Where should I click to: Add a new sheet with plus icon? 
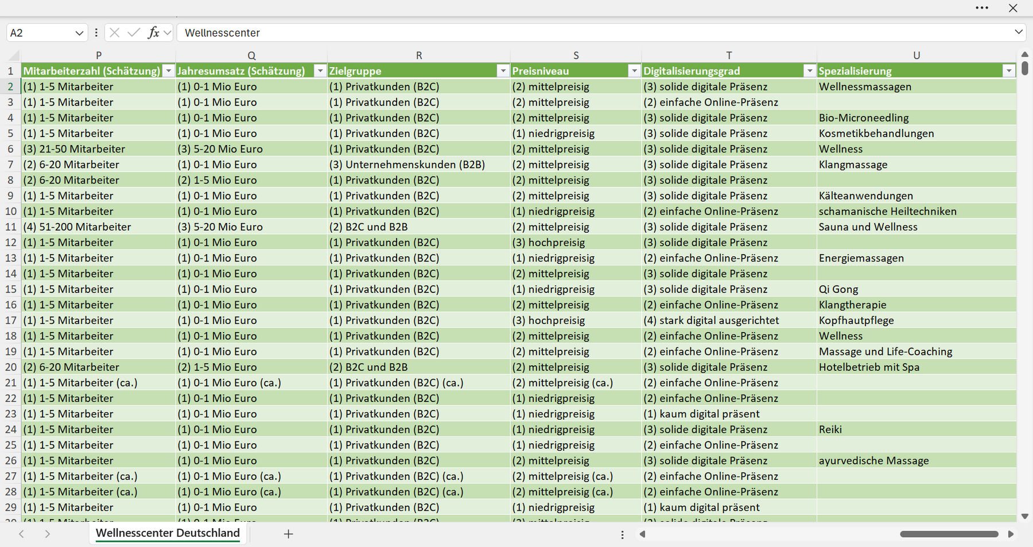click(289, 534)
